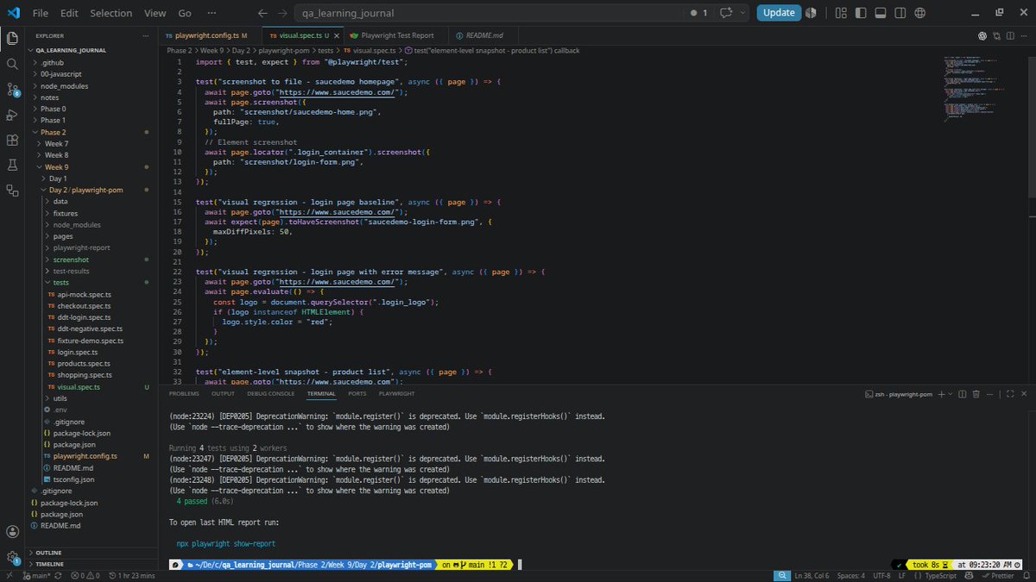Image resolution: width=1036 pixels, height=582 pixels.
Task: Open the Search view in activity bar
Action: click(x=12, y=64)
